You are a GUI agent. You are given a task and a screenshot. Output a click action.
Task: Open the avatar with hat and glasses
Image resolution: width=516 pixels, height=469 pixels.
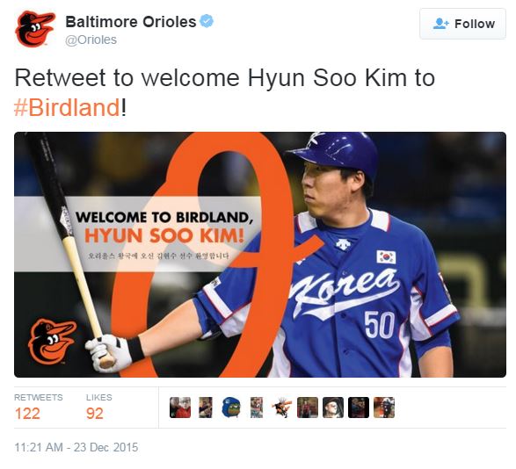coord(333,408)
